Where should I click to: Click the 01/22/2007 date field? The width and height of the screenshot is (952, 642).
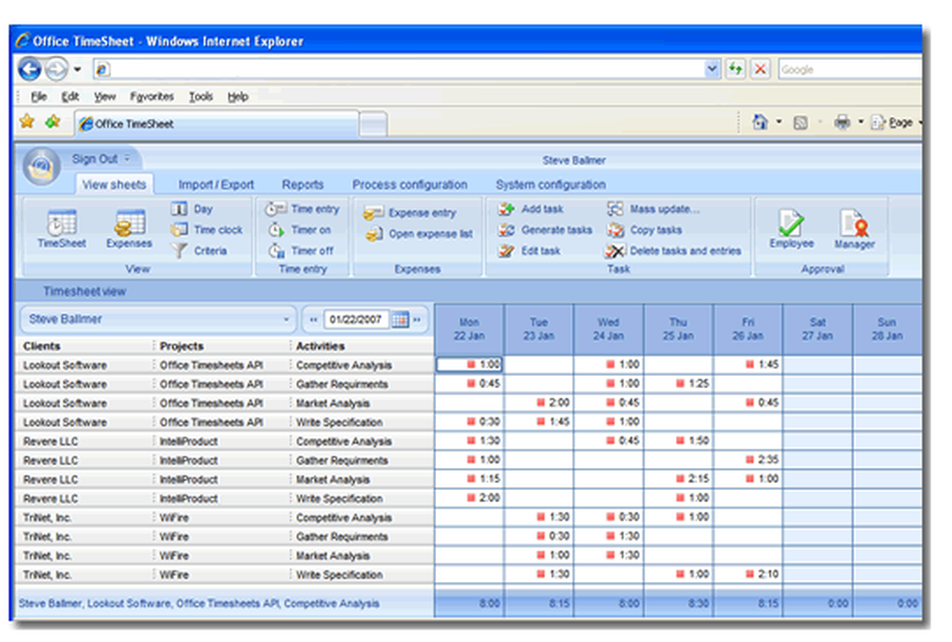tap(356, 320)
